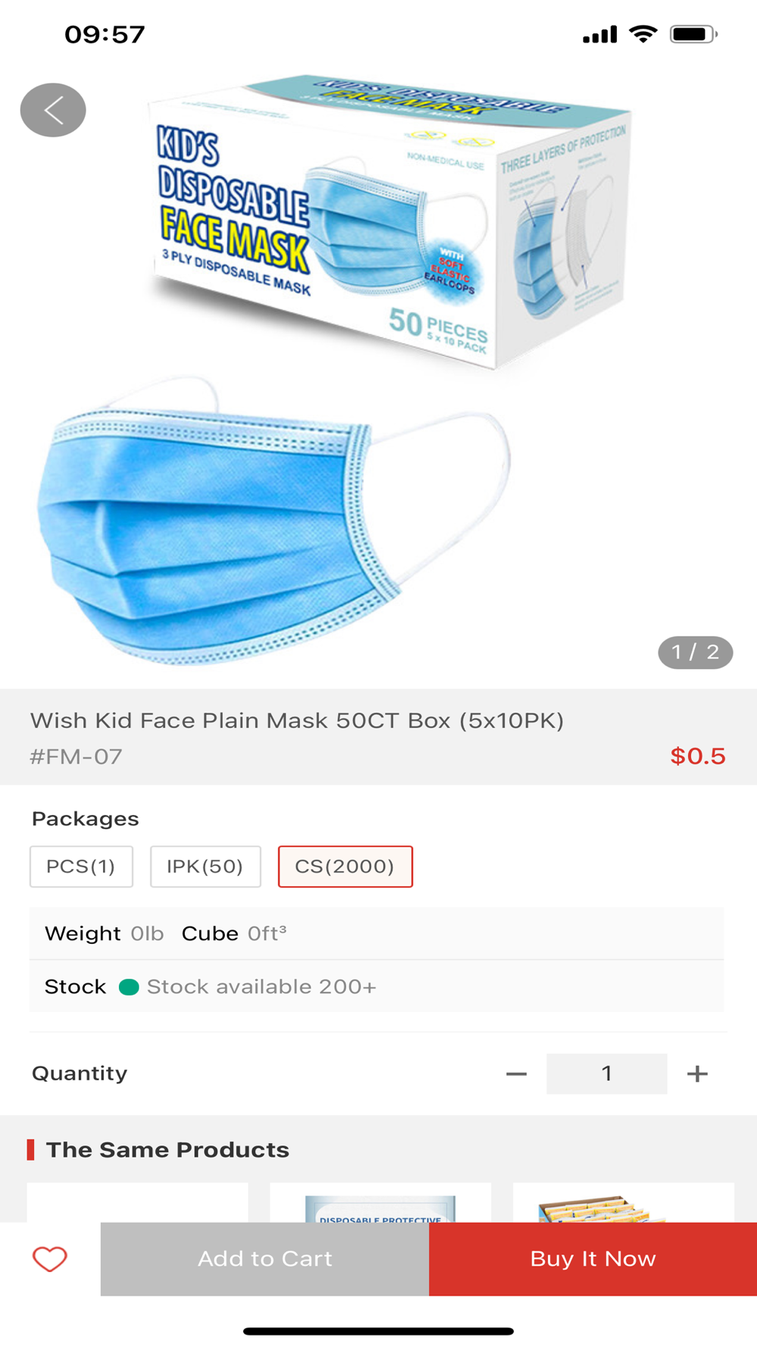Select the CS(2000) package option
Screen dimensions: 757x1347
click(345, 867)
